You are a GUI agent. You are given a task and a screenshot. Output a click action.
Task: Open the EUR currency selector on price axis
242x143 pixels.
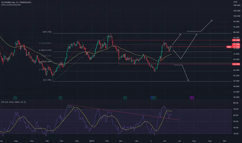tap(235, 2)
